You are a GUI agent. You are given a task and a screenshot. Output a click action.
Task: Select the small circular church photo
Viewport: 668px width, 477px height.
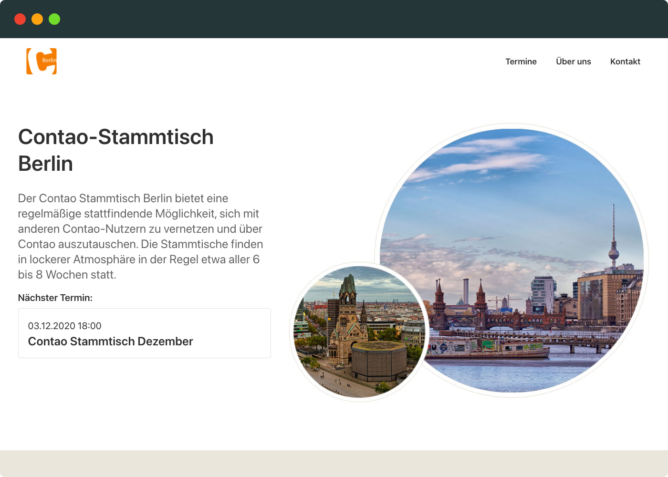359,332
